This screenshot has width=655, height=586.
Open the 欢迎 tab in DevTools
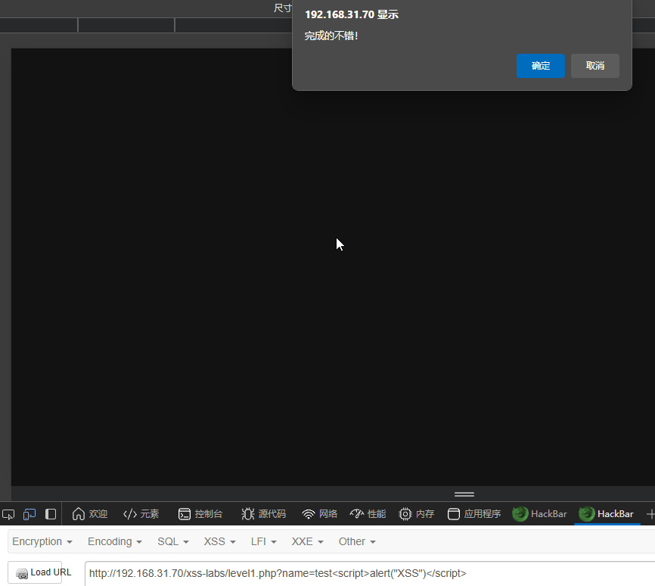click(90, 514)
